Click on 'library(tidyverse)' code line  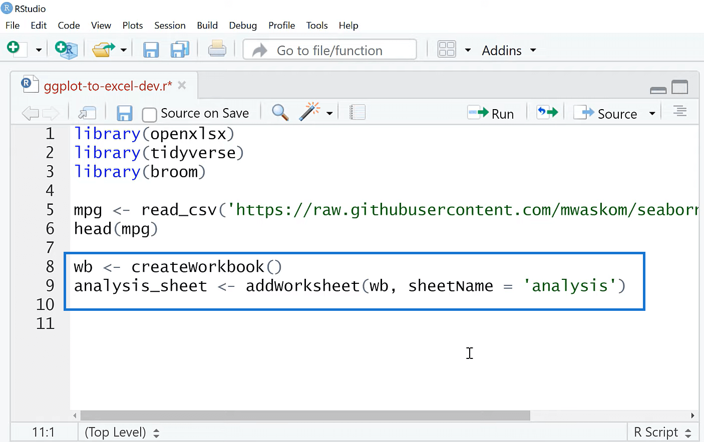(x=159, y=153)
